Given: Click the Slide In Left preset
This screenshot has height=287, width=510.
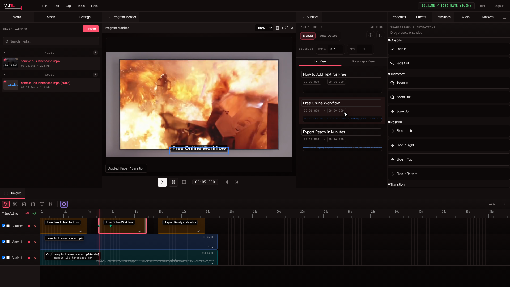Looking at the screenshot, I should pyautogui.click(x=449, y=131).
